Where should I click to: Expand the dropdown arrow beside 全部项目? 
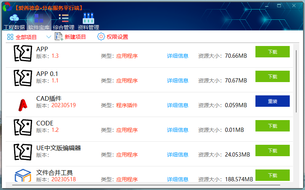pyautogui.click(x=48, y=37)
